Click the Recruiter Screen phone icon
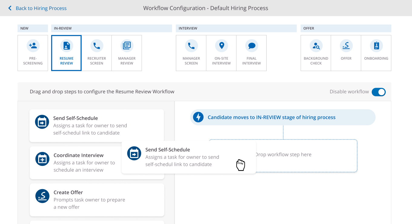Screen dimensions: 412x224 [x=97, y=46]
